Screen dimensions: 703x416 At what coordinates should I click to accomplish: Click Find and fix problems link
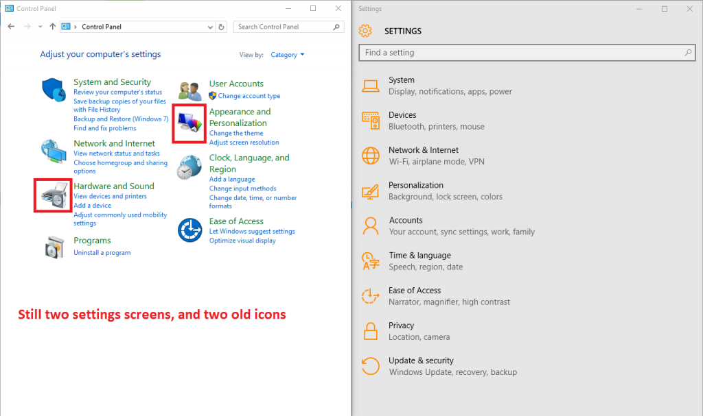click(x=105, y=128)
